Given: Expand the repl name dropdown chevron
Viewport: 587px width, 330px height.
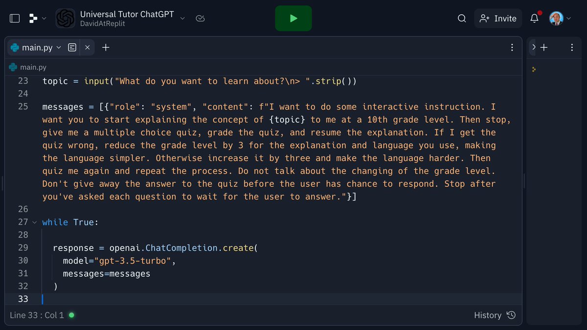Looking at the screenshot, I should (182, 19).
